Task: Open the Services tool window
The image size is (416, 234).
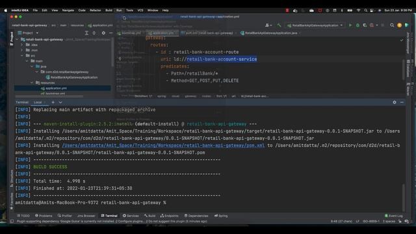Action: (x=131, y=216)
